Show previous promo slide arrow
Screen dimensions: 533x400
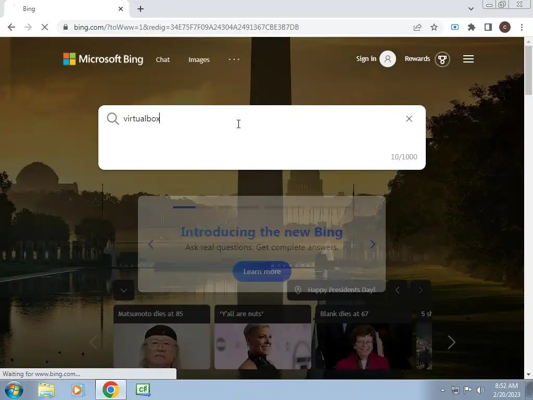pos(151,244)
